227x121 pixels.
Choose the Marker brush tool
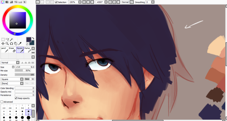coord(28,50)
